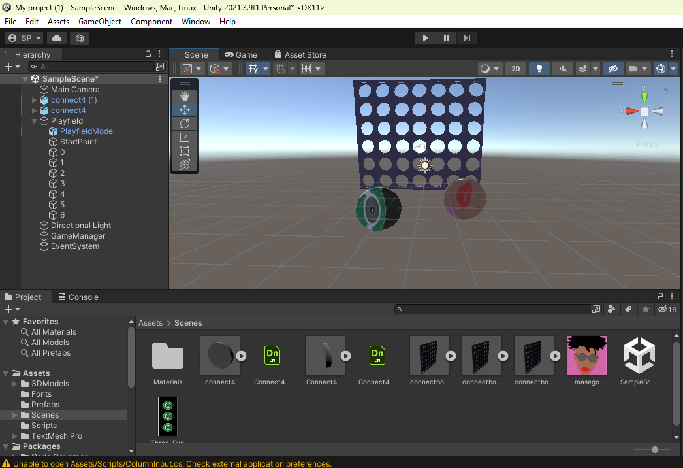Toggle Gizmos display button
This screenshot has width=683, height=468.
click(661, 69)
